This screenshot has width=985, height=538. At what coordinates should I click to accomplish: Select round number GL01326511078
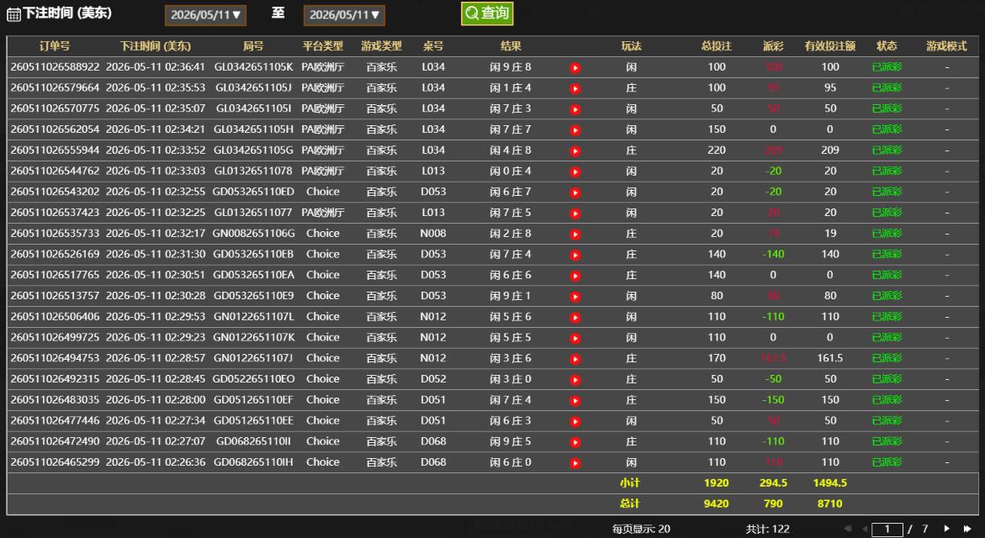(253, 171)
